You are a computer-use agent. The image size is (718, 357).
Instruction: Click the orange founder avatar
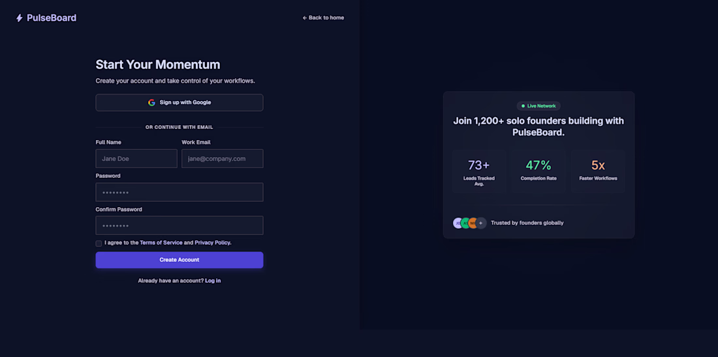(x=473, y=223)
